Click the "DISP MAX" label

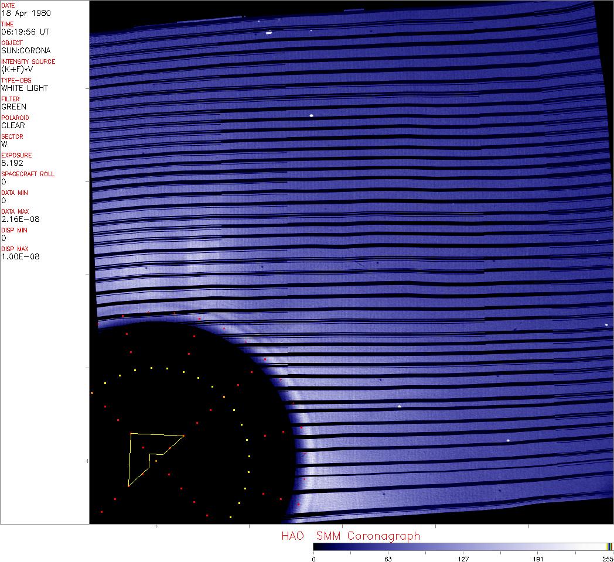(15, 249)
